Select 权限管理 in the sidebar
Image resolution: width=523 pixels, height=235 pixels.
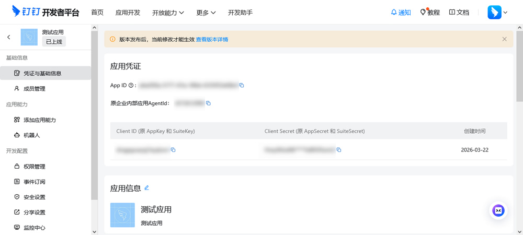coord(35,167)
